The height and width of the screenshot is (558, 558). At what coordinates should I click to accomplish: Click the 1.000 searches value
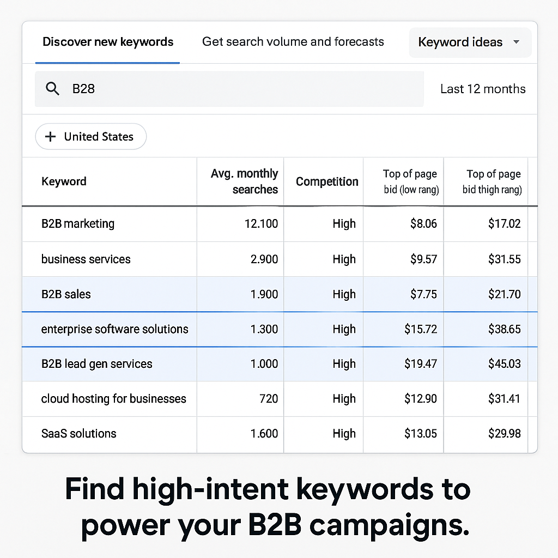[x=264, y=364]
